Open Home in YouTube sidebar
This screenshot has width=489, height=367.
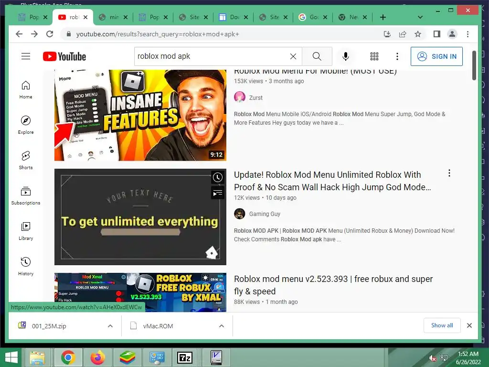click(26, 90)
